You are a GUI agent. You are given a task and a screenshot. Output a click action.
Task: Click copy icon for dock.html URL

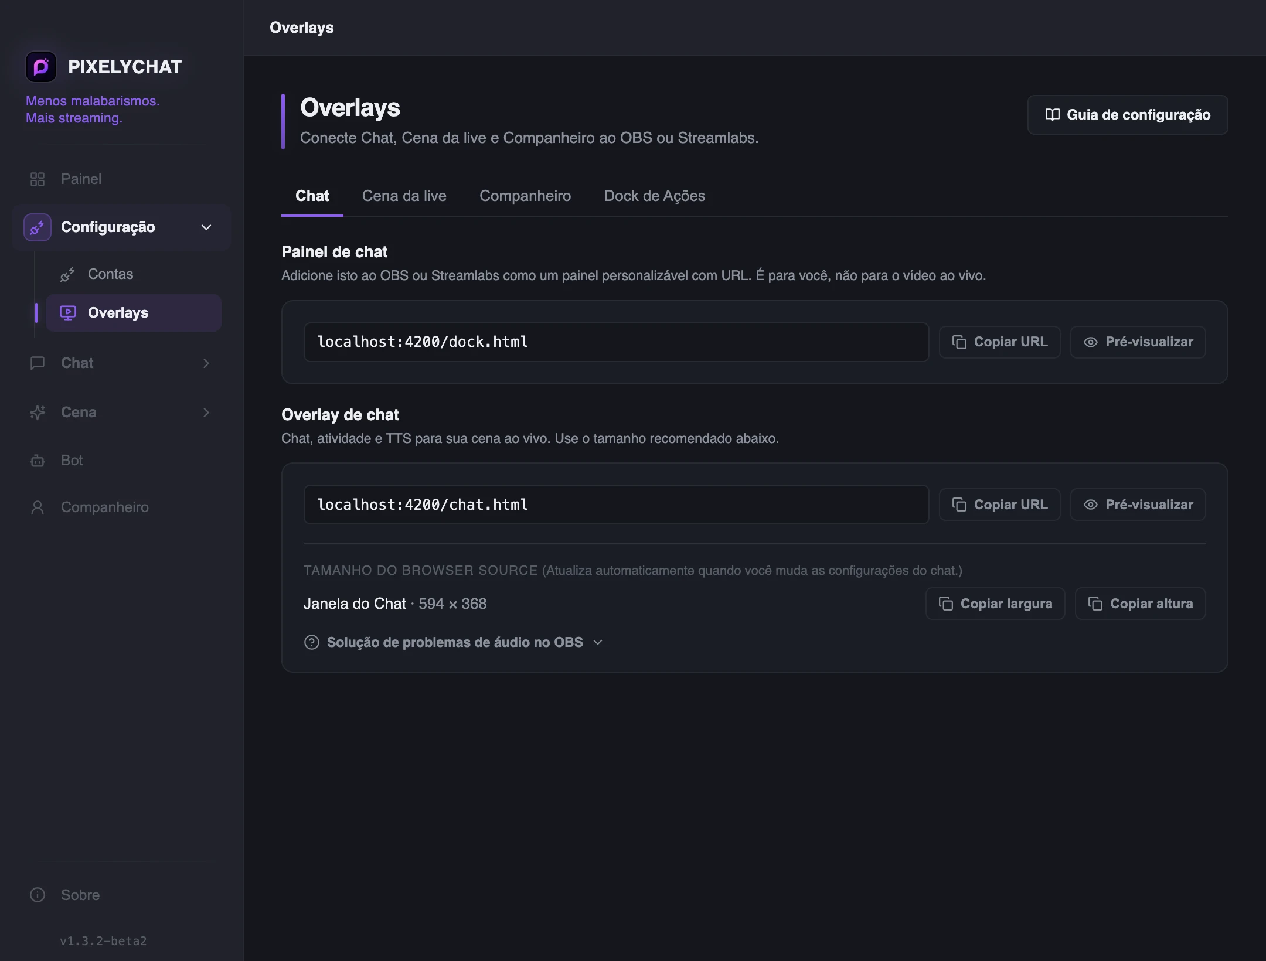tap(959, 342)
